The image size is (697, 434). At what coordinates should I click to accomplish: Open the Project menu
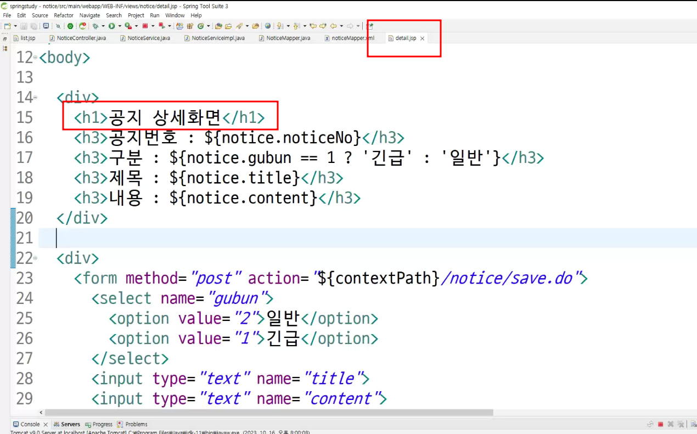pos(136,15)
